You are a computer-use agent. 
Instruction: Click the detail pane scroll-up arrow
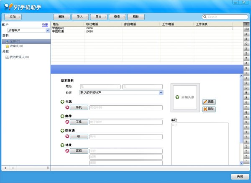[x=241, y=76]
